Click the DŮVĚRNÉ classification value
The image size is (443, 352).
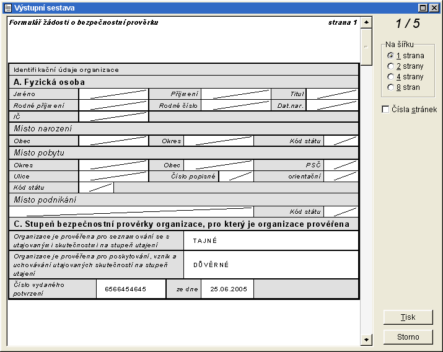211,265
